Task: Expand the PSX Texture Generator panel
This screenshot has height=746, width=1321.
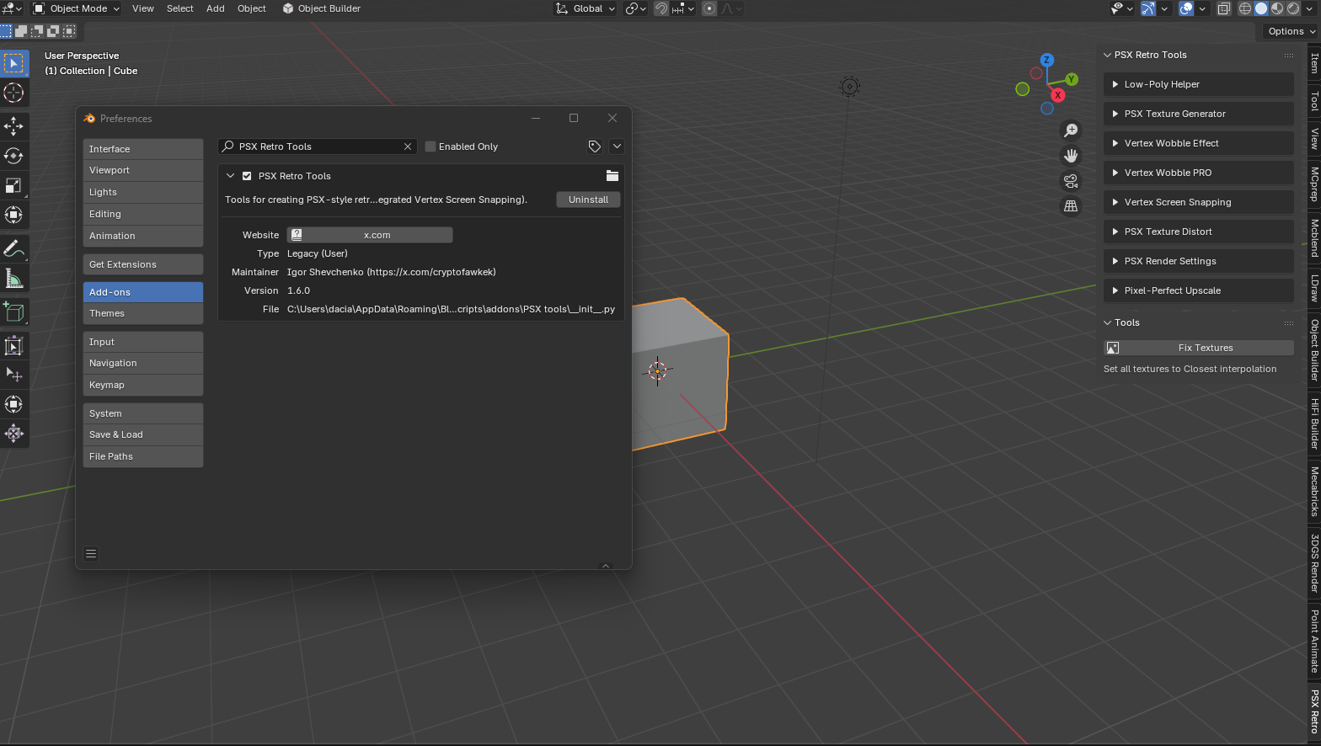Action: pos(1198,114)
